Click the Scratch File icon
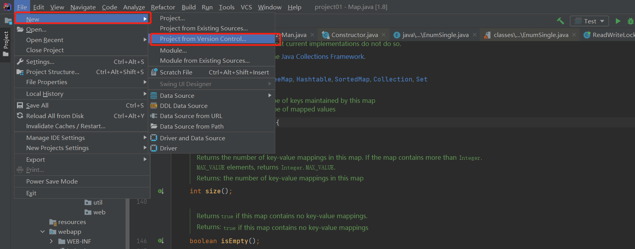This screenshot has height=249, width=635. [154, 72]
